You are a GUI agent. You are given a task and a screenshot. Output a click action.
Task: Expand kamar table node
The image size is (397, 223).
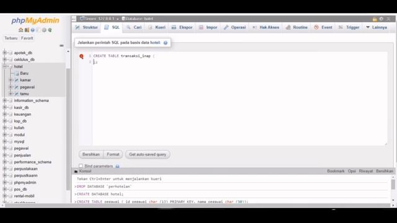[11, 80]
